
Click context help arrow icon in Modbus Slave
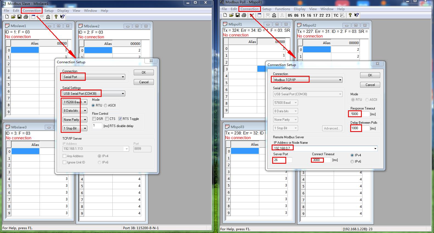(x=62, y=17)
